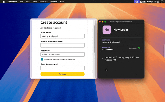This screenshot has width=165, height=102.
Task: Click 'Passwords must be at least 6 characters' hint
Action: (x=60, y=59)
